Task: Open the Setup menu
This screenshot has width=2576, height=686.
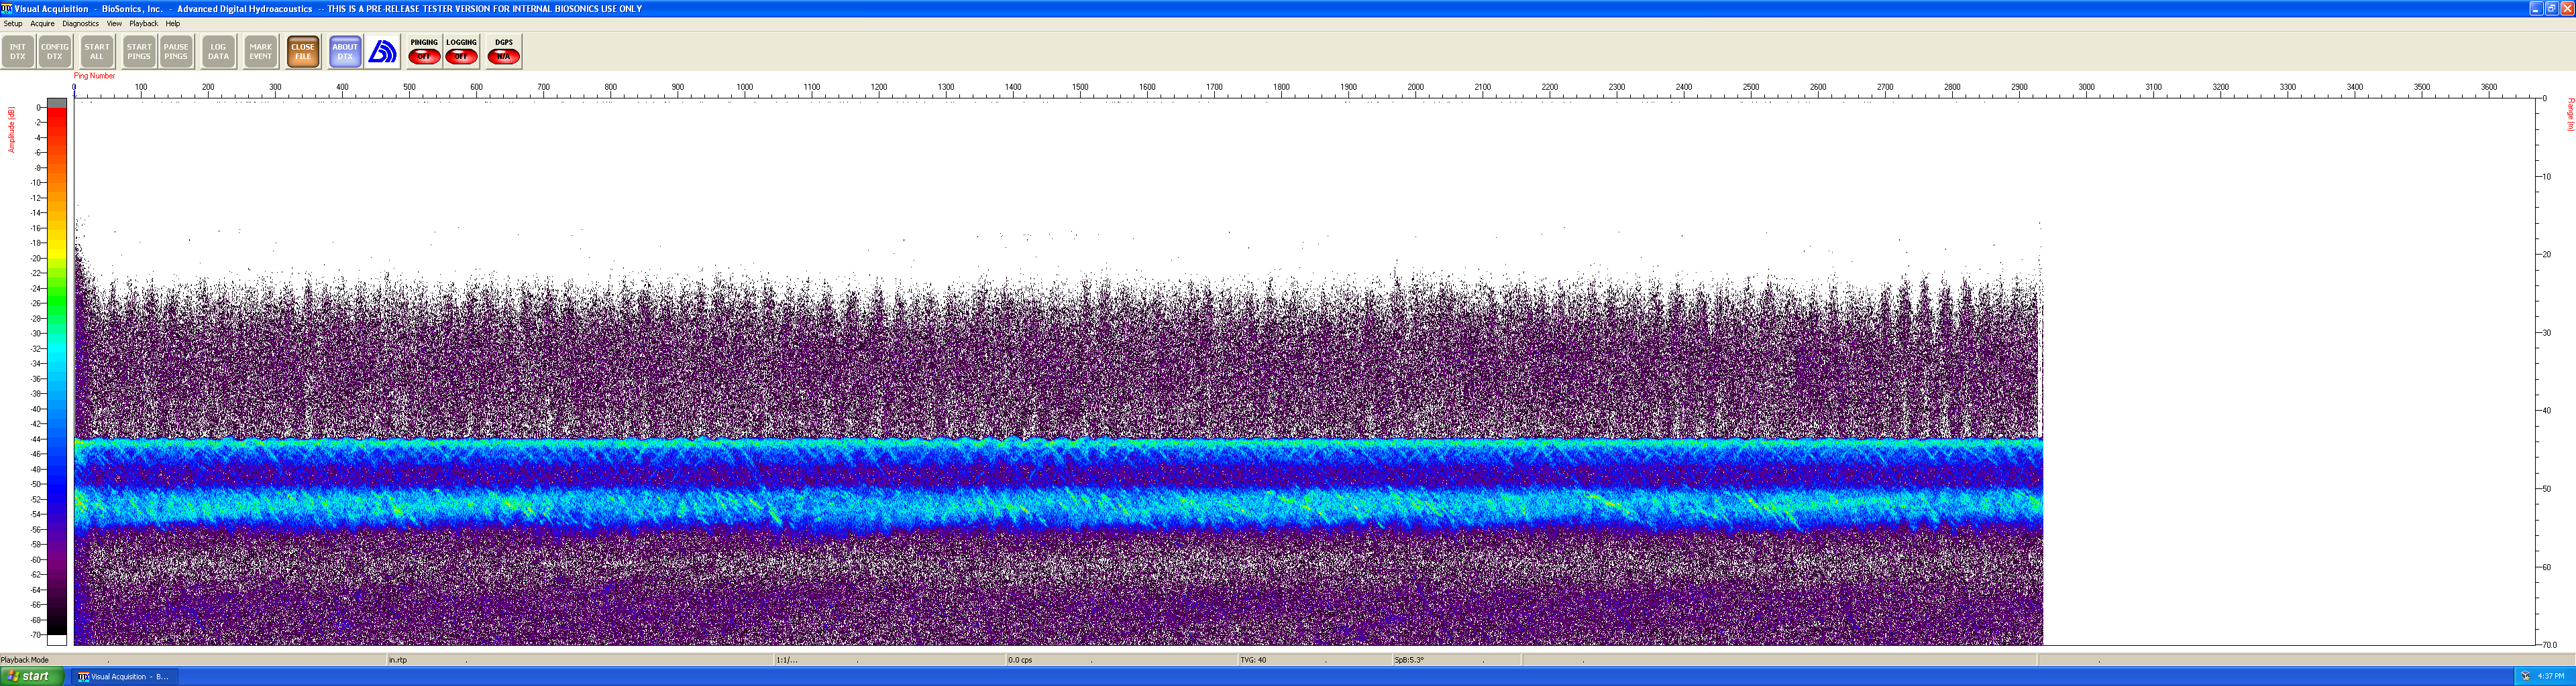Action: [13, 24]
